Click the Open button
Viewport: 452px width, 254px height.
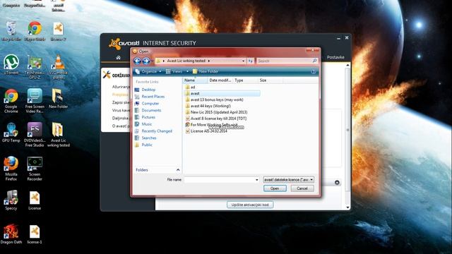(x=275, y=188)
